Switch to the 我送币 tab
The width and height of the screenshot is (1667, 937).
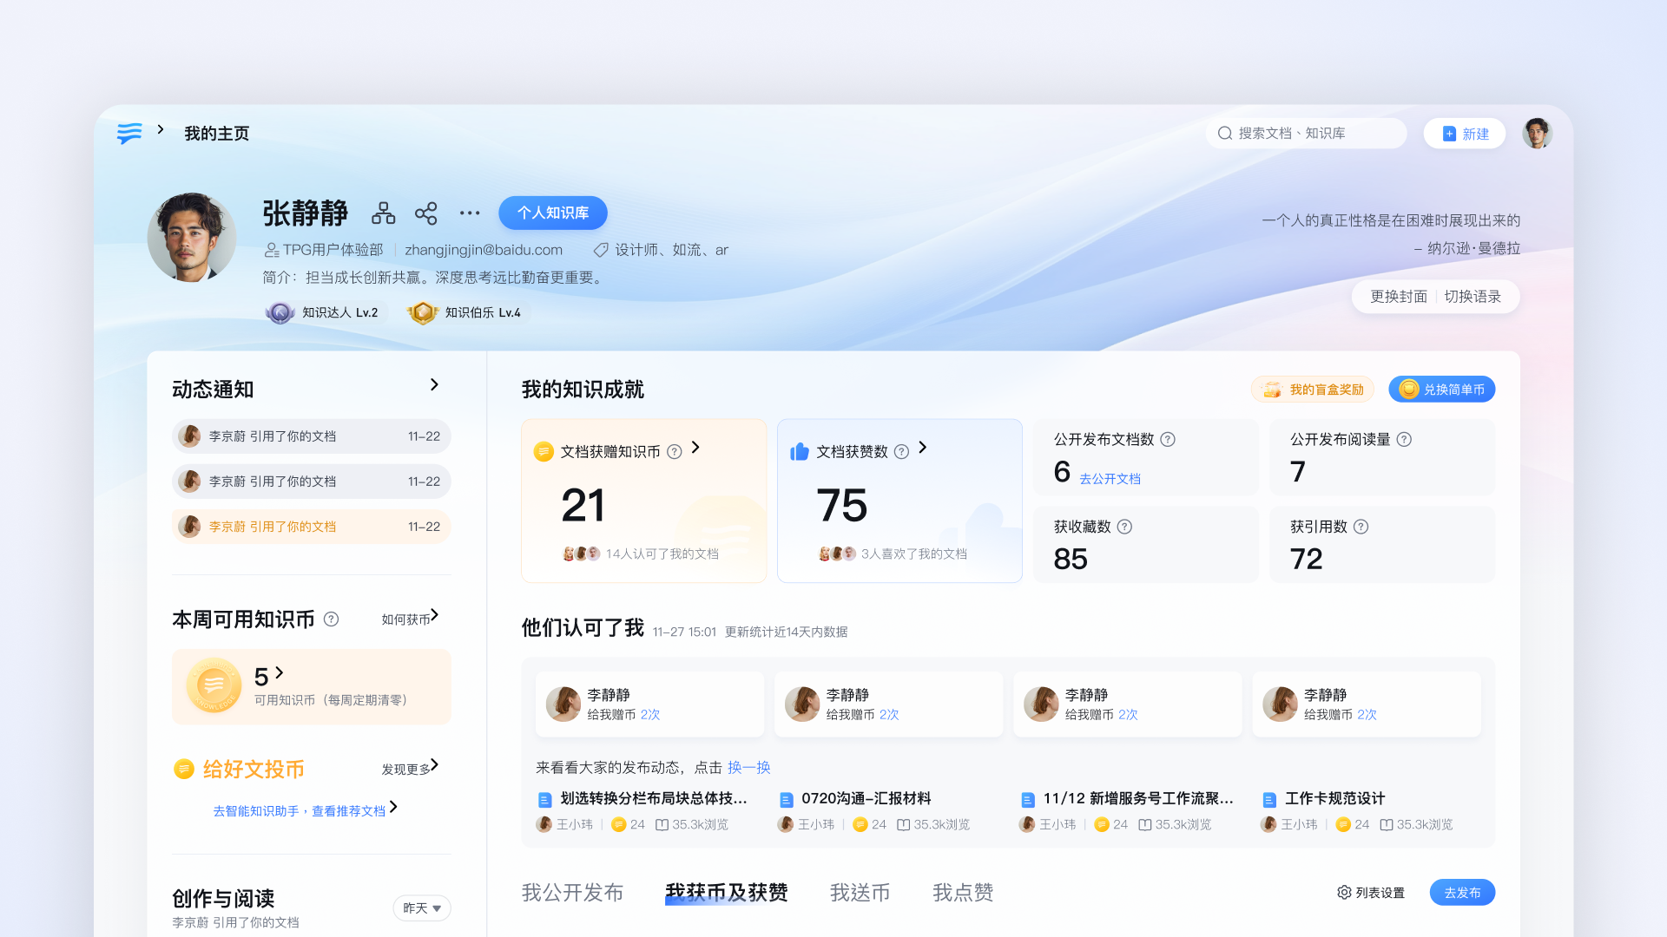(x=860, y=893)
